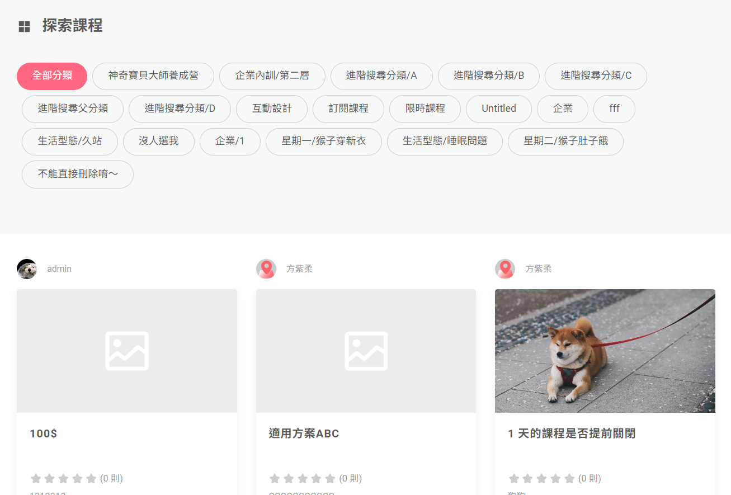Open the 100$ course title
Image resolution: width=731 pixels, height=495 pixels.
point(44,433)
